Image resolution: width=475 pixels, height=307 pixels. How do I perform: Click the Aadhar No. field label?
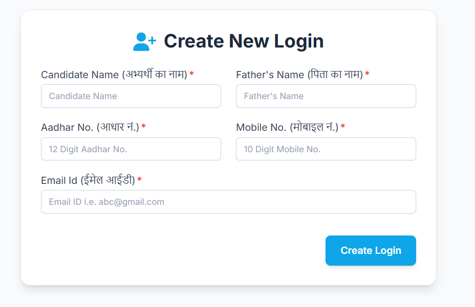click(93, 127)
